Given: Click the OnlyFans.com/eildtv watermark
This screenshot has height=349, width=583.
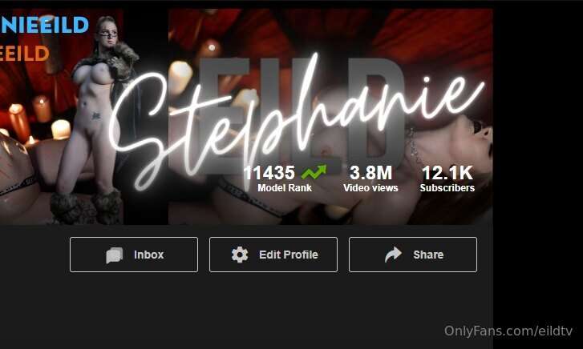Looking at the screenshot, I should [x=508, y=331].
